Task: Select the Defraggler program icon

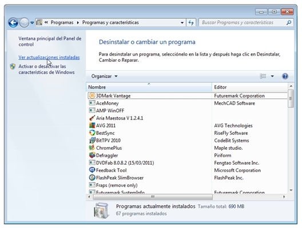Action: (x=92, y=155)
